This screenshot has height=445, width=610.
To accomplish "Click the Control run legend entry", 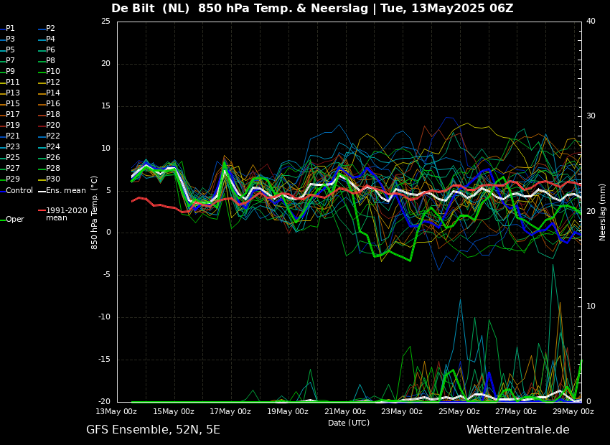I will click(19, 191).
